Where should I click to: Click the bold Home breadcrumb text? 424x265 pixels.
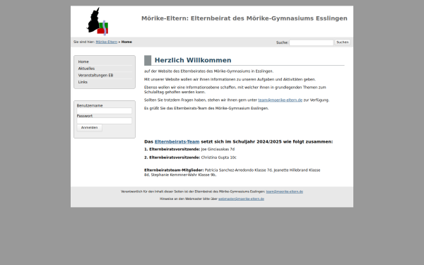click(x=126, y=42)
